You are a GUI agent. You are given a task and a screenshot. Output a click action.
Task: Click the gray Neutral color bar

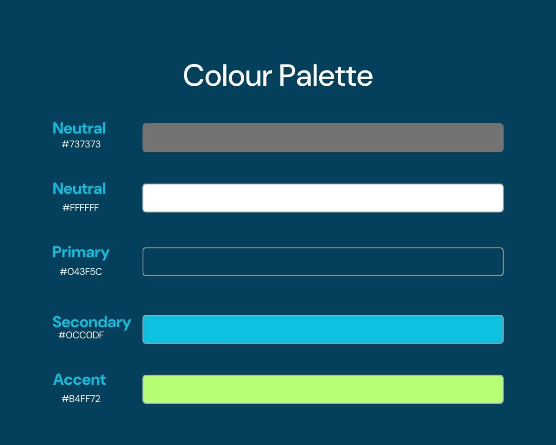(322, 138)
